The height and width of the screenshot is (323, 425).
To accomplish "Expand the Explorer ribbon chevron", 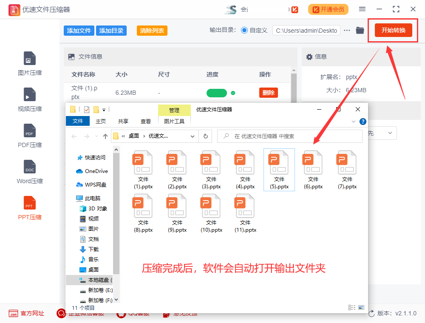I will pos(354,122).
